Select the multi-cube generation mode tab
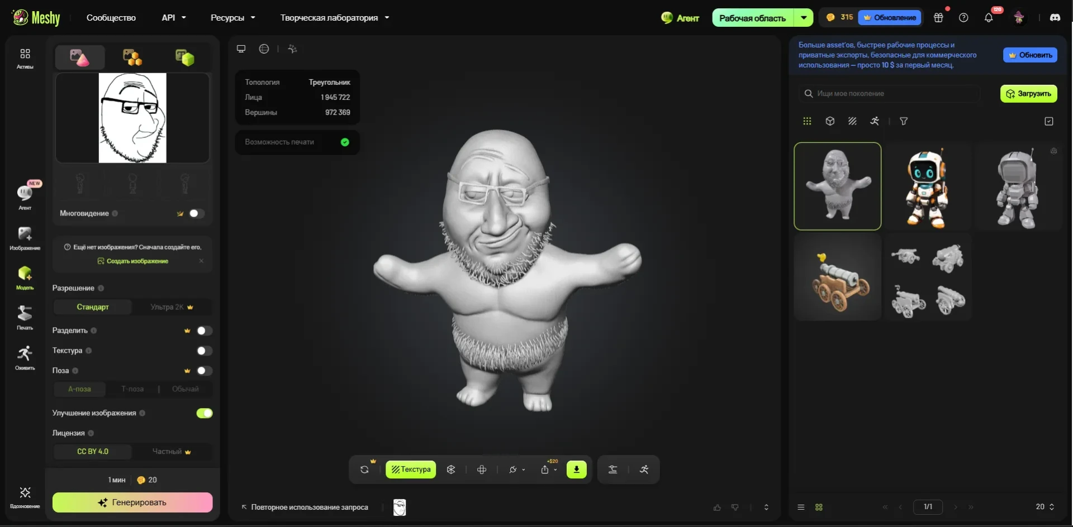This screenshot has height=527, width=1073. [x=132, y=58]
